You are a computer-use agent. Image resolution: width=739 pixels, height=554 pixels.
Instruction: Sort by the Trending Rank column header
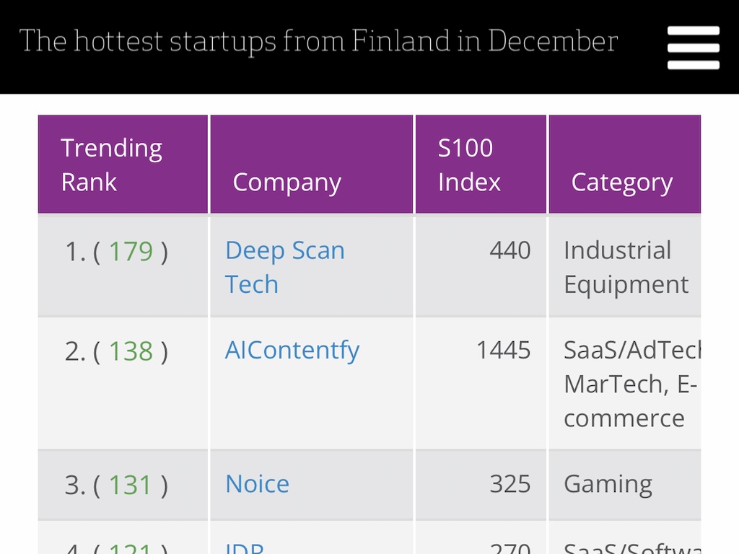click(x=111, y=164)
